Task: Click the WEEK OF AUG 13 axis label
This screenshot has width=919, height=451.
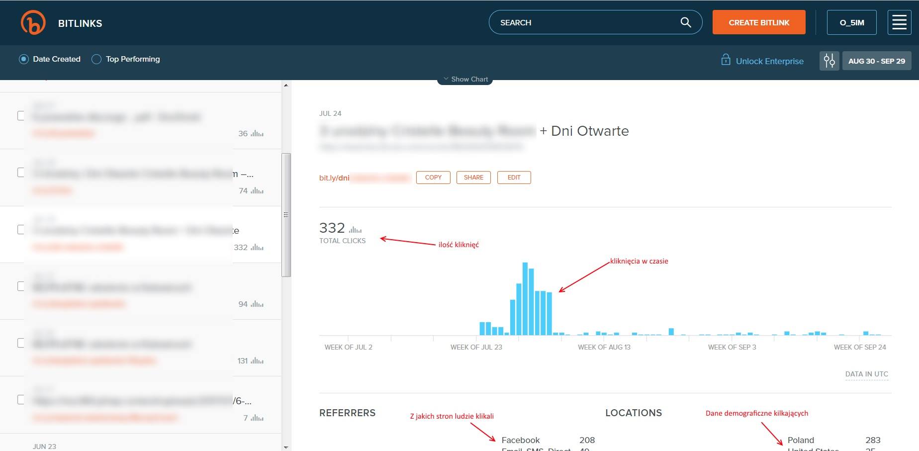Action: pos(604,347)
